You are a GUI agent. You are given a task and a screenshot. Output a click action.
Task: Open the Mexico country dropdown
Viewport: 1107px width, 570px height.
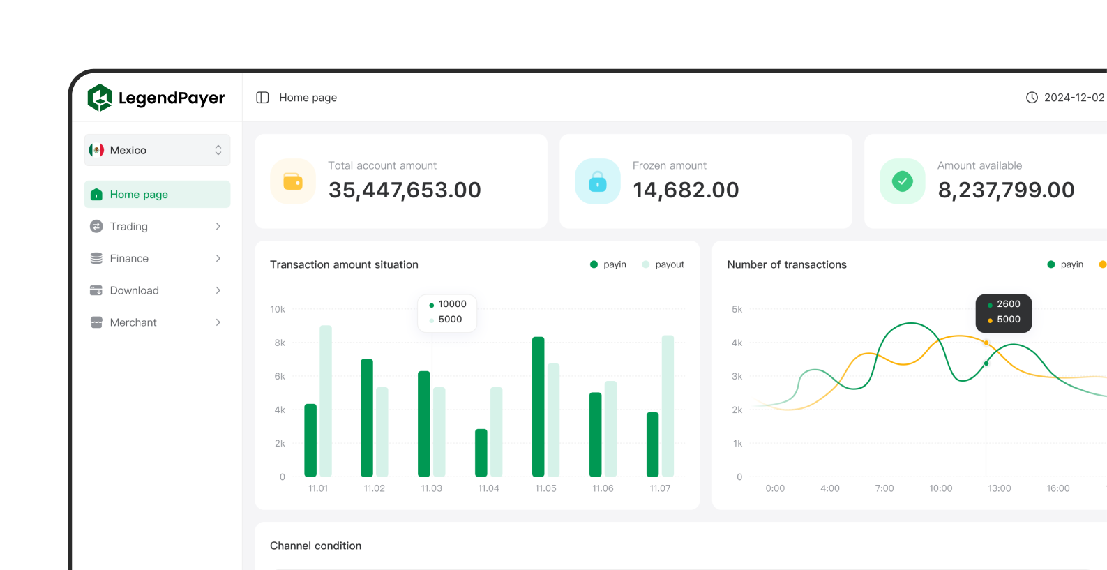[157, 150]
